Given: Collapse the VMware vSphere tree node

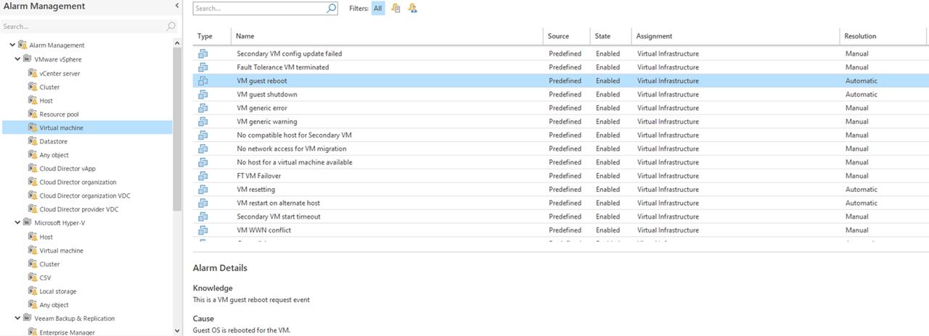Looking at the screenshot, I should (x=17, y=59).
